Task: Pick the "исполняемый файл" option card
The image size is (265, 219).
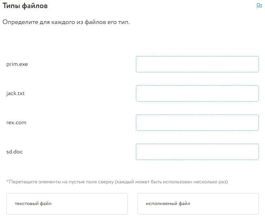Action: click(x=198, y=204)
